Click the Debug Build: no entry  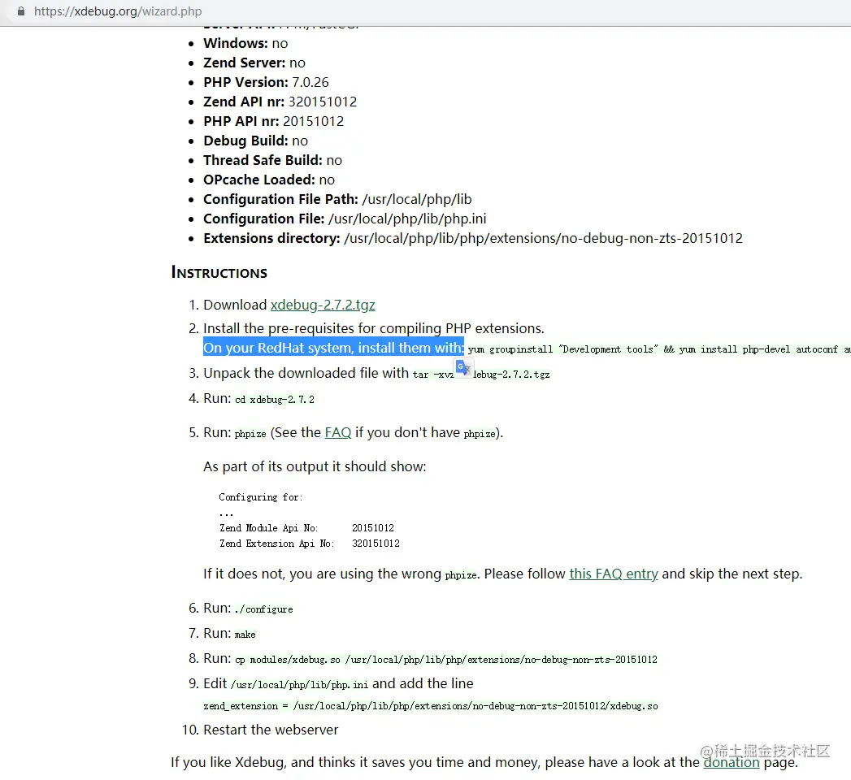256,141
